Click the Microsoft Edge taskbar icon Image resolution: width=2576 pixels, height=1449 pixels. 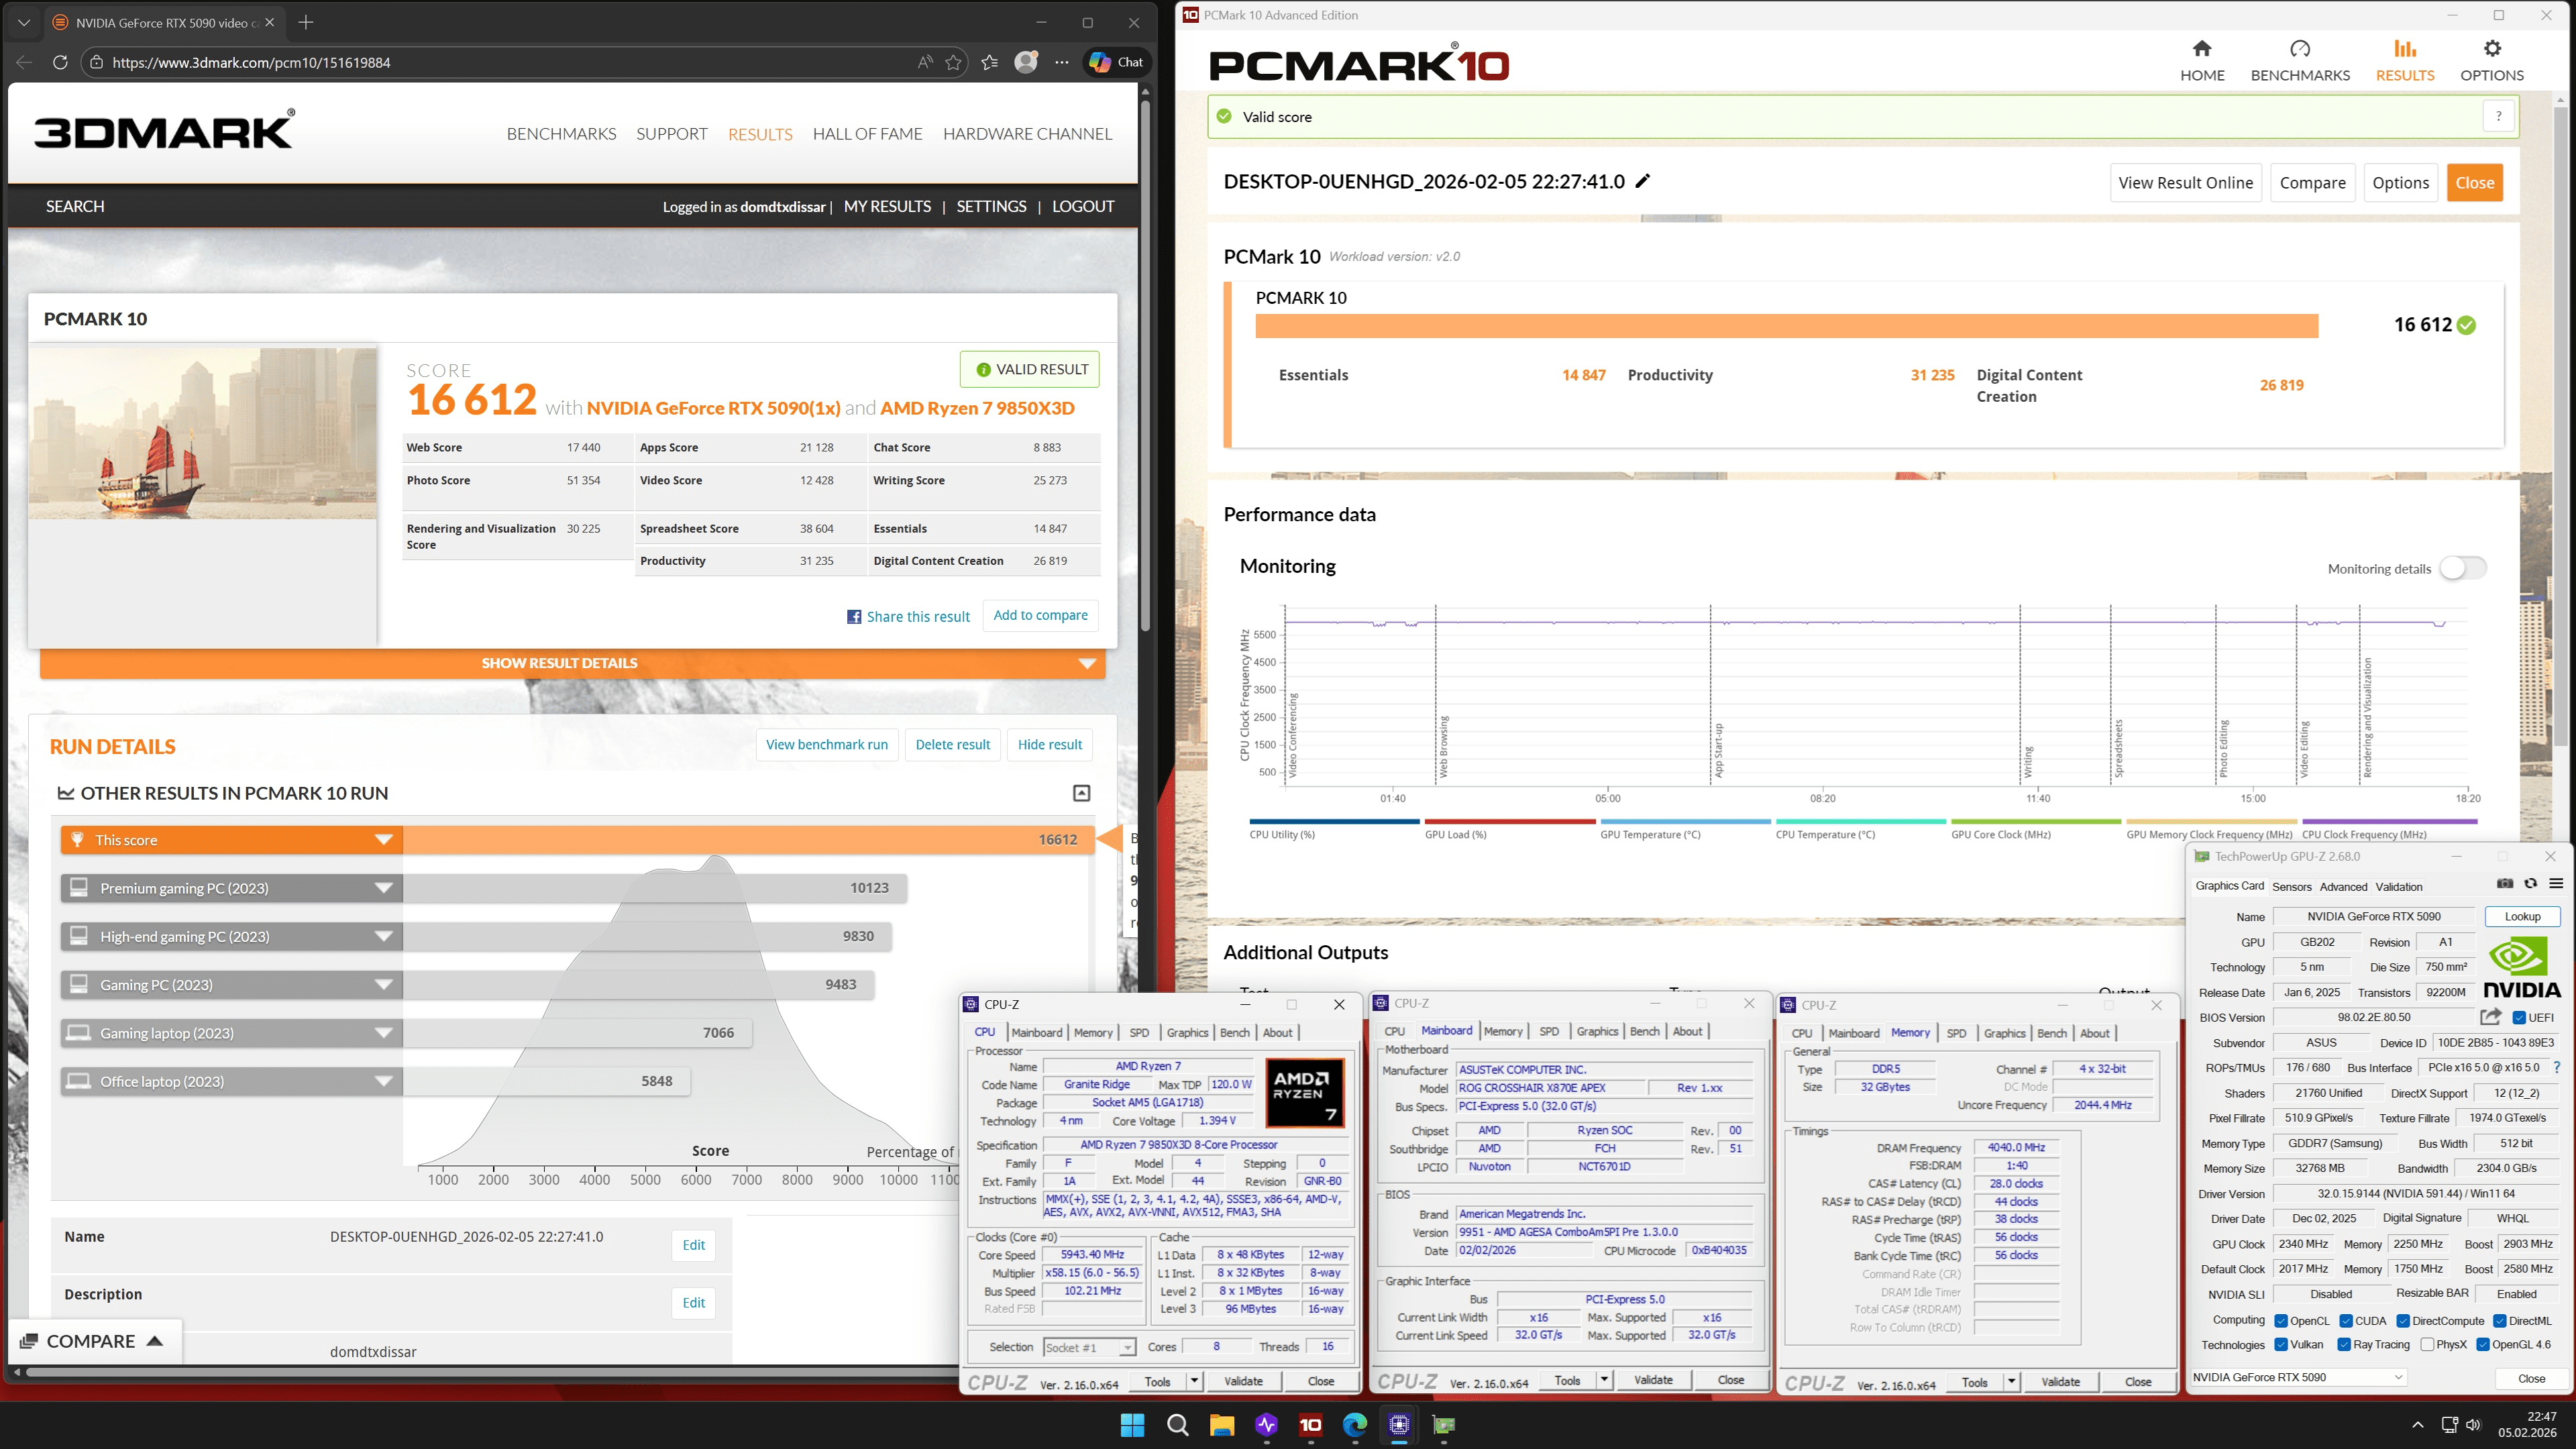click(1354, 1425)
